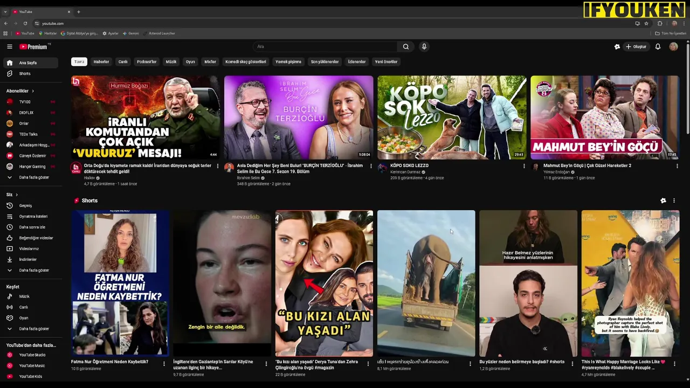
Task: Select the Podcast'ler filter chip
Action: (147, 61)
